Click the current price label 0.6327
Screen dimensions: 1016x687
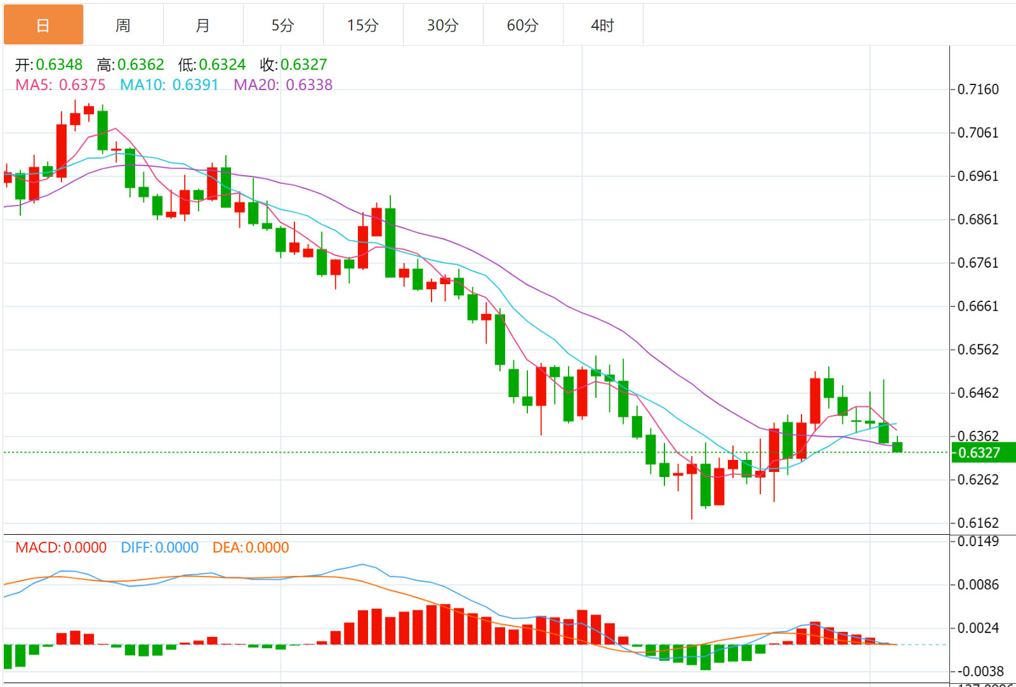tap(984, 453)
